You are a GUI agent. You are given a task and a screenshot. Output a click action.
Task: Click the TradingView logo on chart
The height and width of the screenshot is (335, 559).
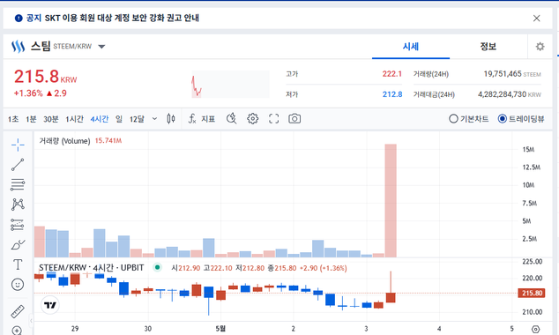click(50, 305)
